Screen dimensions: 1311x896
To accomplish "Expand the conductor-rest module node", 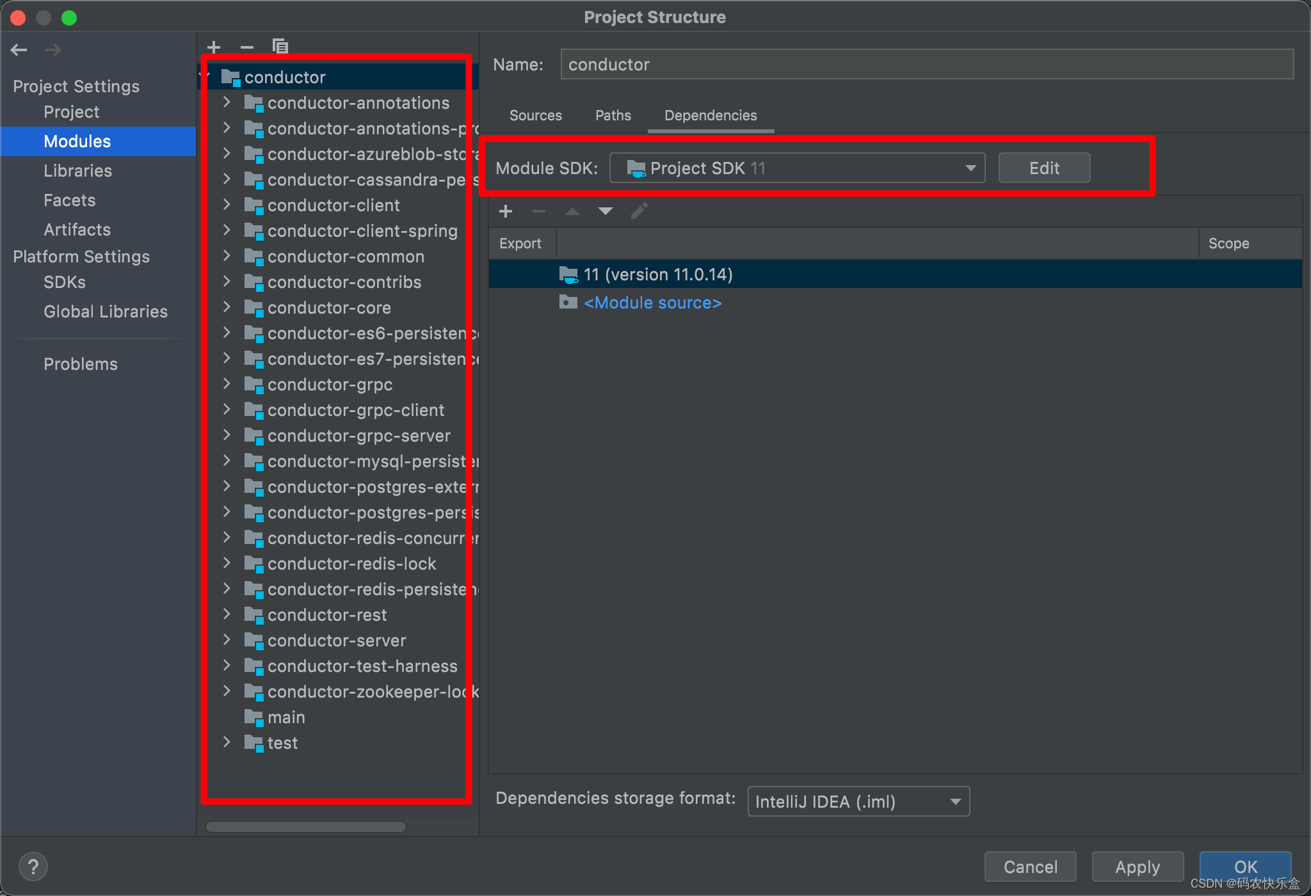I will tap(227, 614).
